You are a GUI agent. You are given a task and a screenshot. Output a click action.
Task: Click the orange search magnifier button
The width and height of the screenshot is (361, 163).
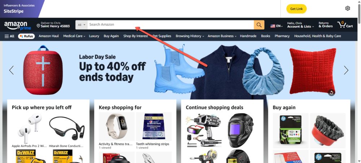pyautogui.click(x=259, y=25)
